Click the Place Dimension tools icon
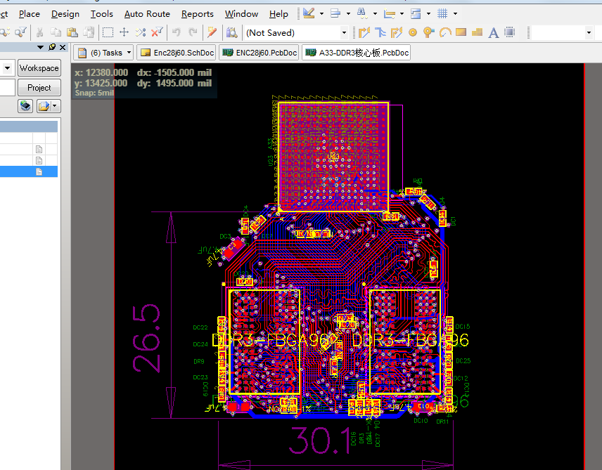The width and height of the screenshot is (602, 470). tap(390, 13)
